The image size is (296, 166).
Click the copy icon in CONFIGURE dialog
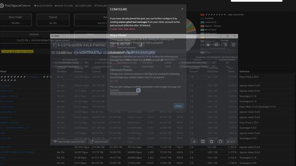point(138,90)
